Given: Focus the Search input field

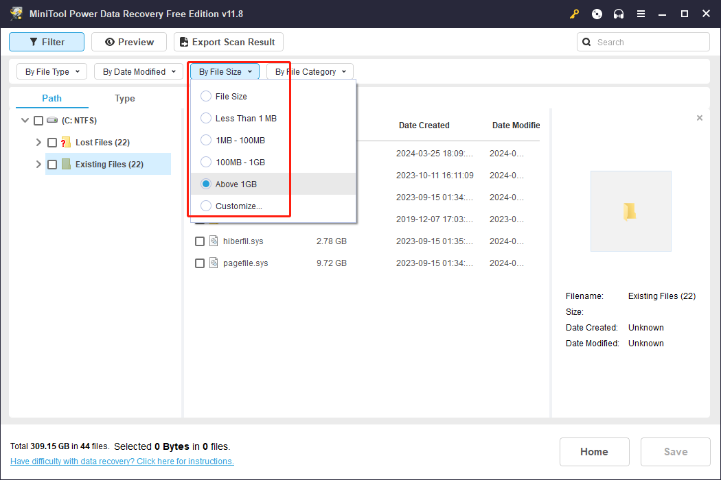Looking at the screenshot, I should pyautogui.click(x=643, y=42).
